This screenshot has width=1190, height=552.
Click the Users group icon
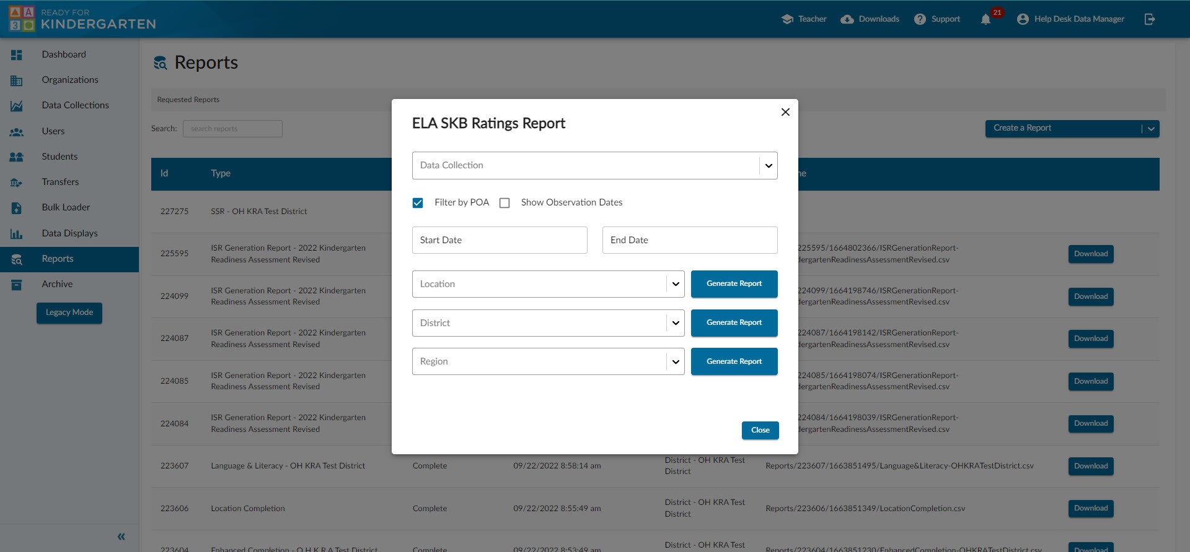pos(17,132)
